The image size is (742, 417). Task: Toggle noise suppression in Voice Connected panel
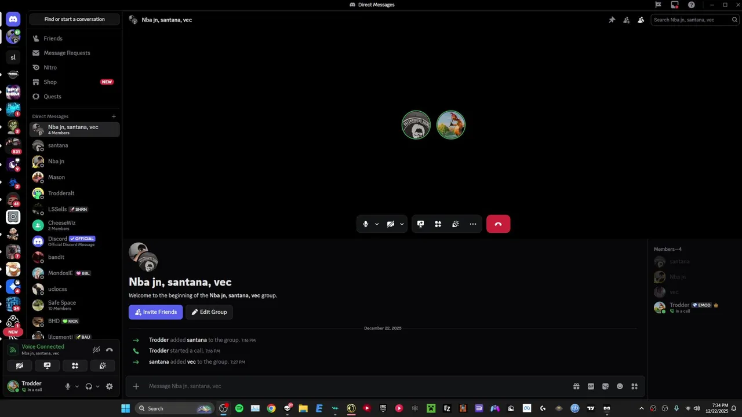pyautogui.click(x=96, y=350)
